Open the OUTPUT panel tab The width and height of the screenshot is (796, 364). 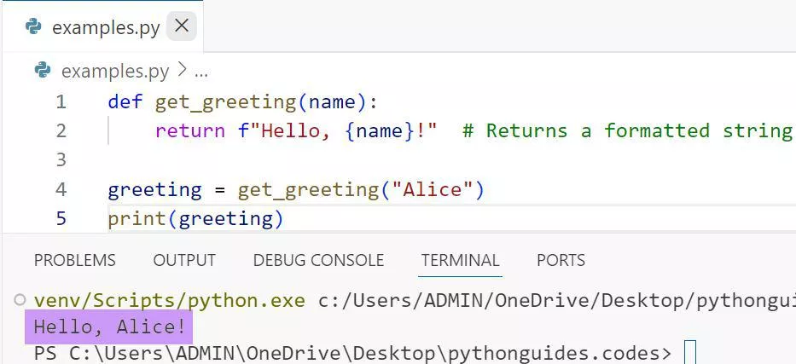184,260
